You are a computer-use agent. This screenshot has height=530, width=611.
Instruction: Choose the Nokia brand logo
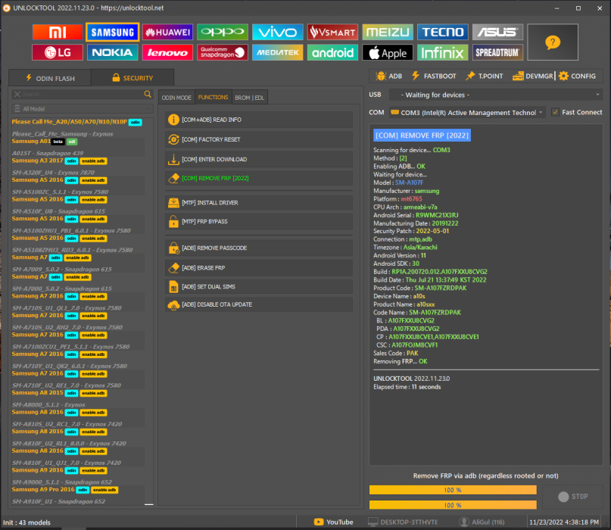pyautogui.click(x=113, y=52)
